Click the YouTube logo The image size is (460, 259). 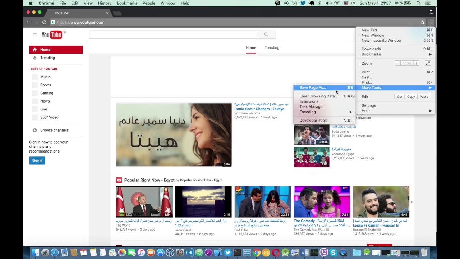pyautogui.click(x=52, y=35)
